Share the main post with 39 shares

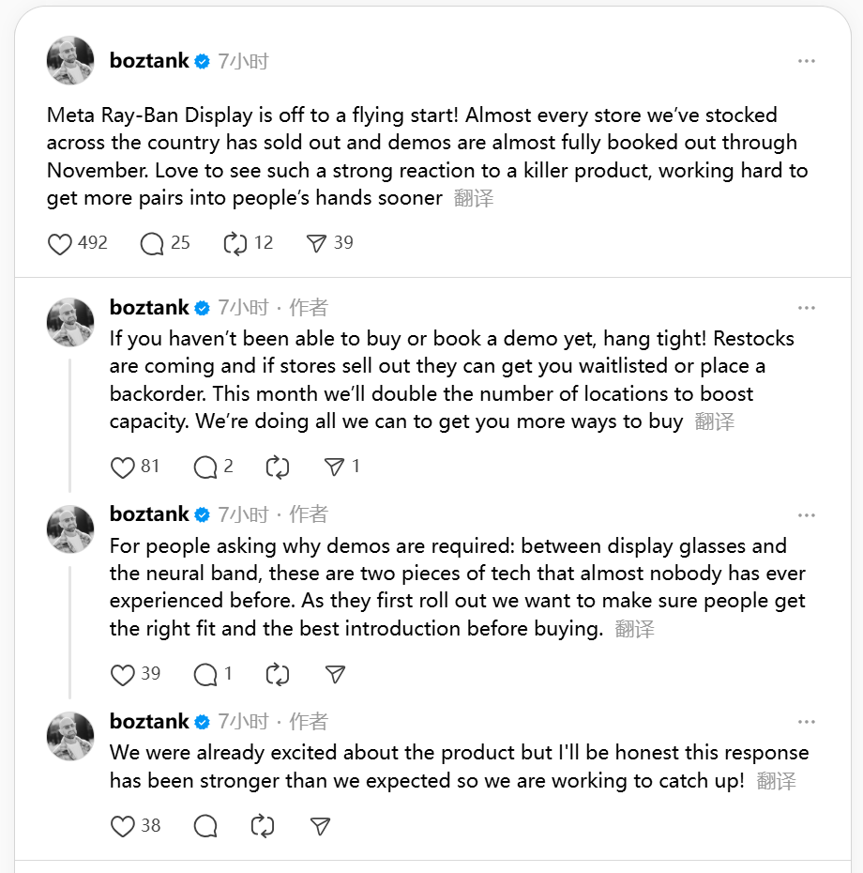(317, 243)
